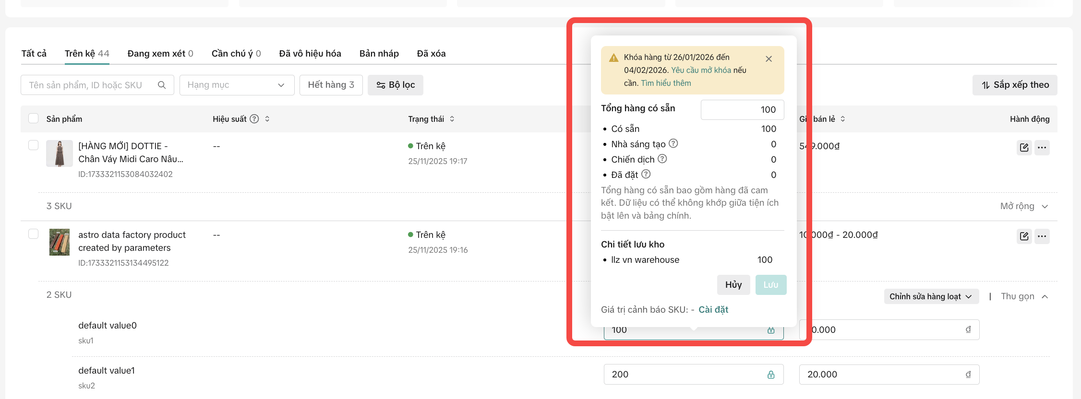Screen dimensions: 1081x399
Task: Open Chỉnh sửa hàng loạt dropdown
Action: coord(930,296)
